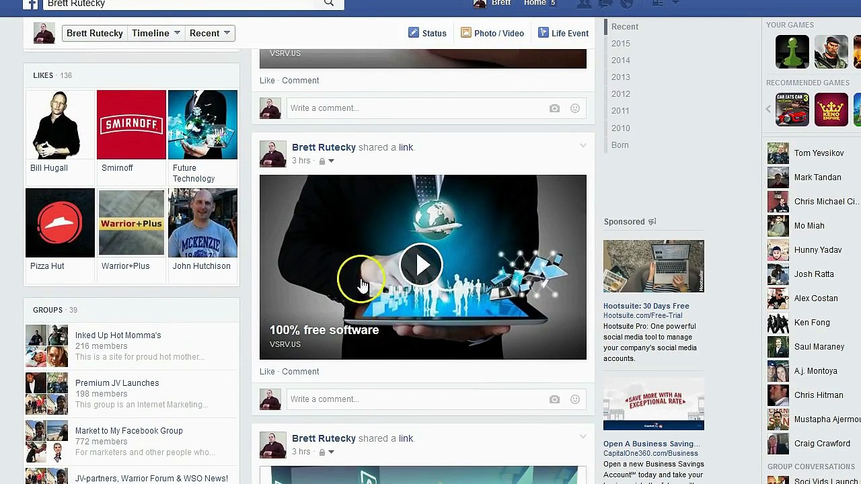The width and height of the screenshot is (861, 484).
Task: Select the Life Event composer tab
Action: point(563,33)
